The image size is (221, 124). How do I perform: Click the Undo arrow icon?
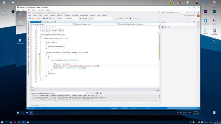pos(50,19)
